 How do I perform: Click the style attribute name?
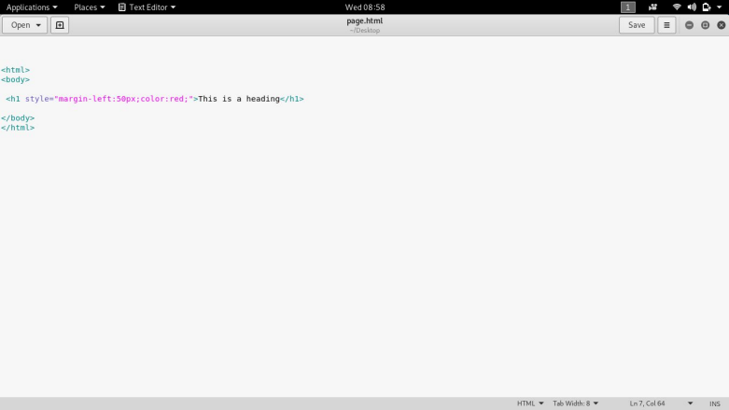click(x=37, y=99)
